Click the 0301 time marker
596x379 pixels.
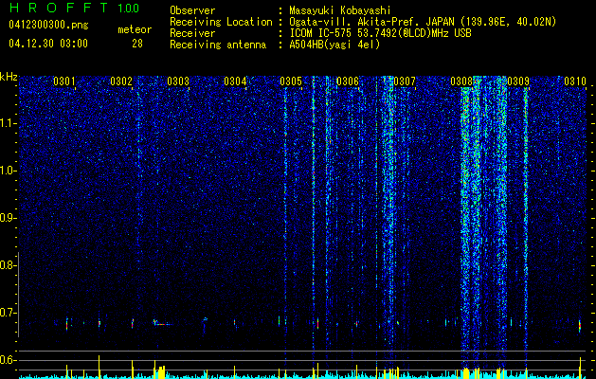point(63,81)
